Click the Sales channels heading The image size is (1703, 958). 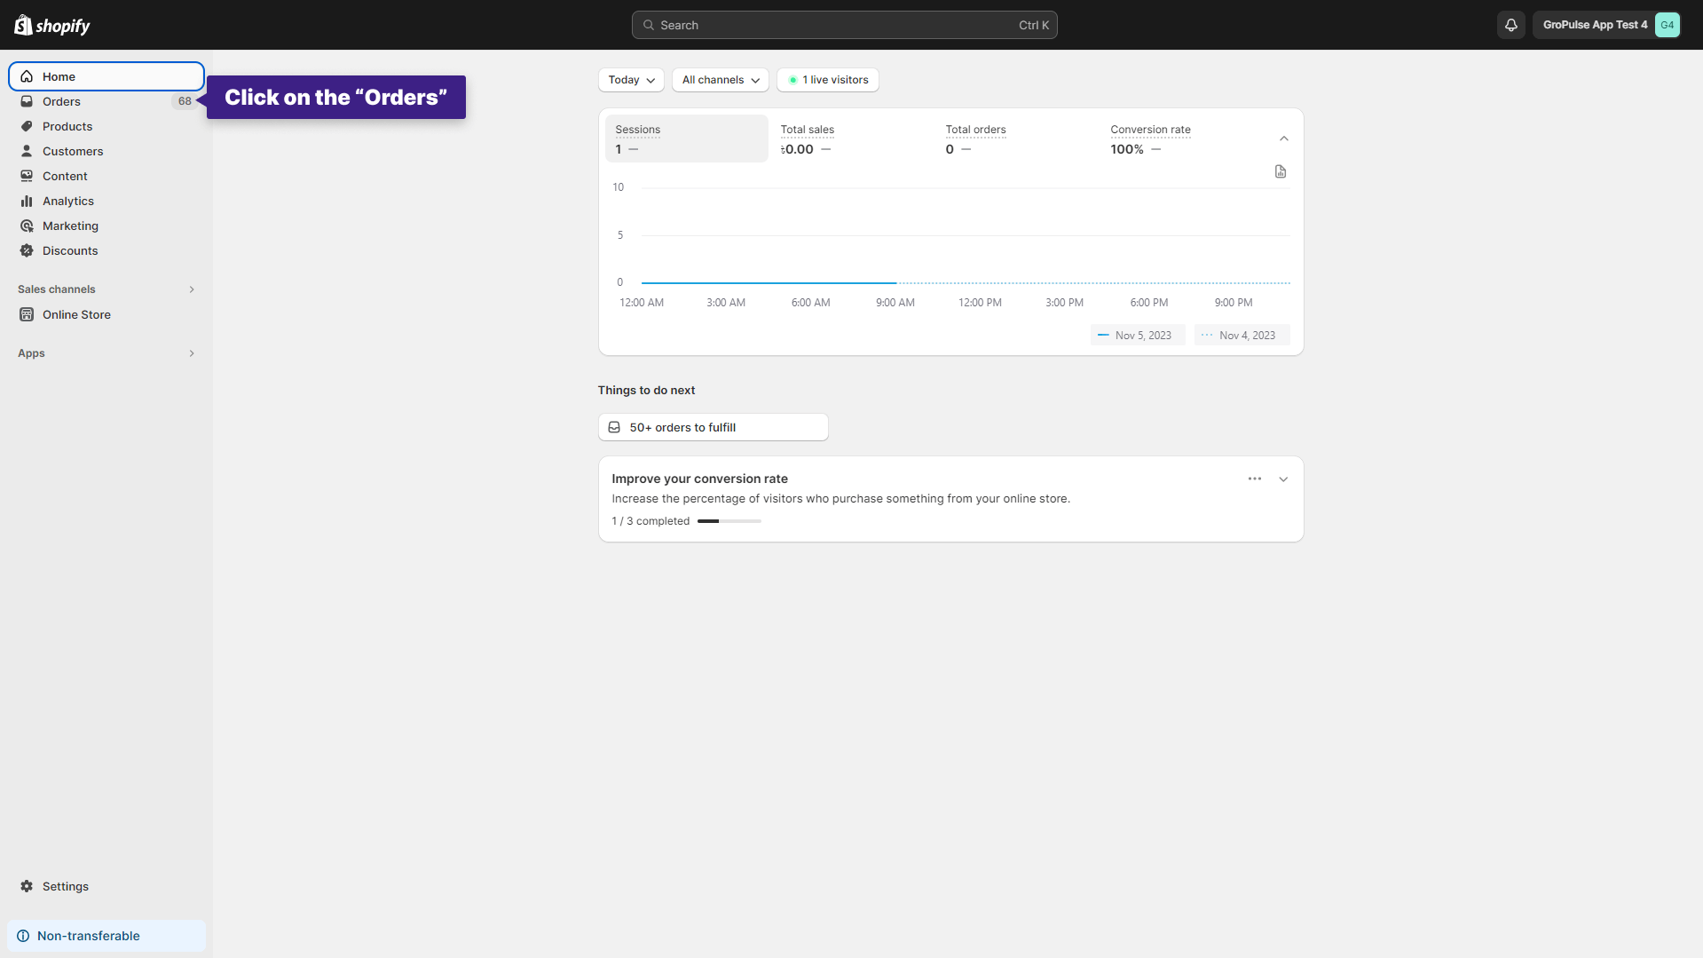[x=57, y=289]
